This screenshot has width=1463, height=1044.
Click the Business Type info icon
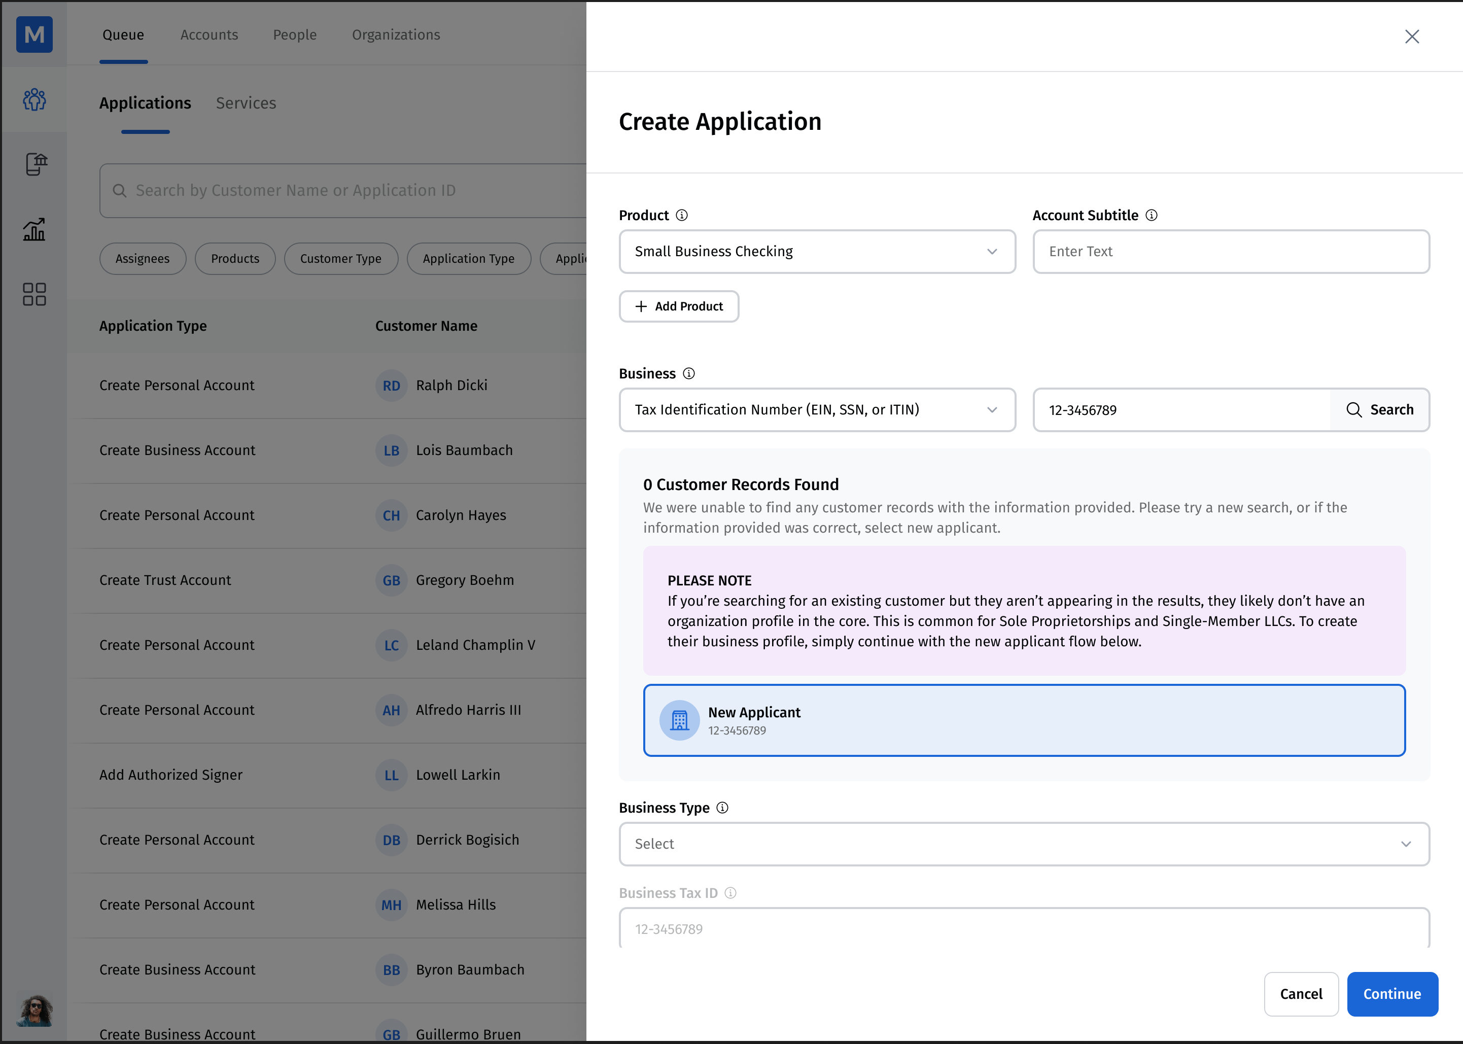pos(722,808)
